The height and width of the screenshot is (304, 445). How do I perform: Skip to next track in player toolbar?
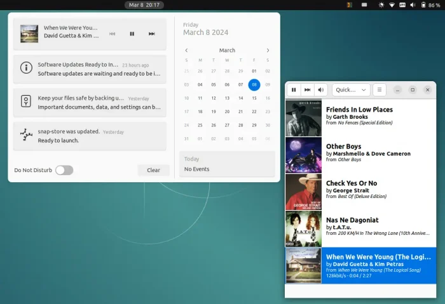[308, 90]
